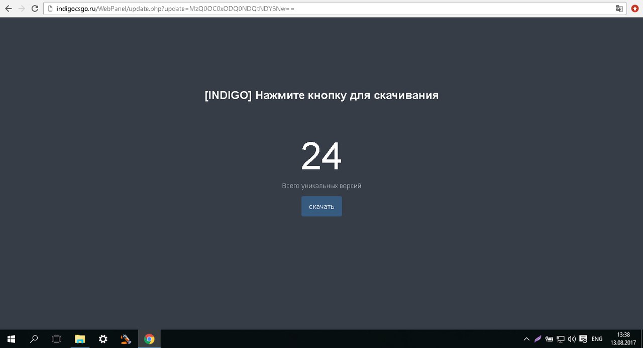Screen dimensions: 643x348
Task: Open network status tray icon
Action: tap(561, 339)
